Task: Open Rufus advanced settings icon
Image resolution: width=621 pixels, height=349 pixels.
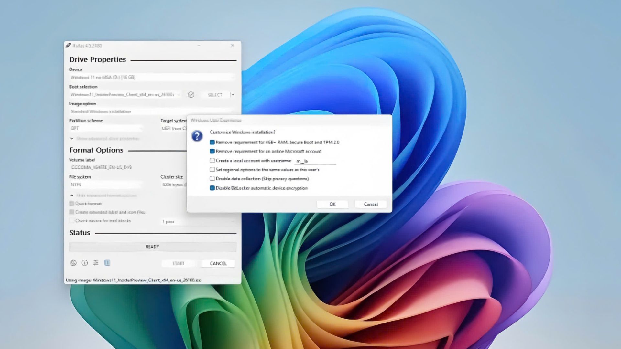Action: pos(96,263)
